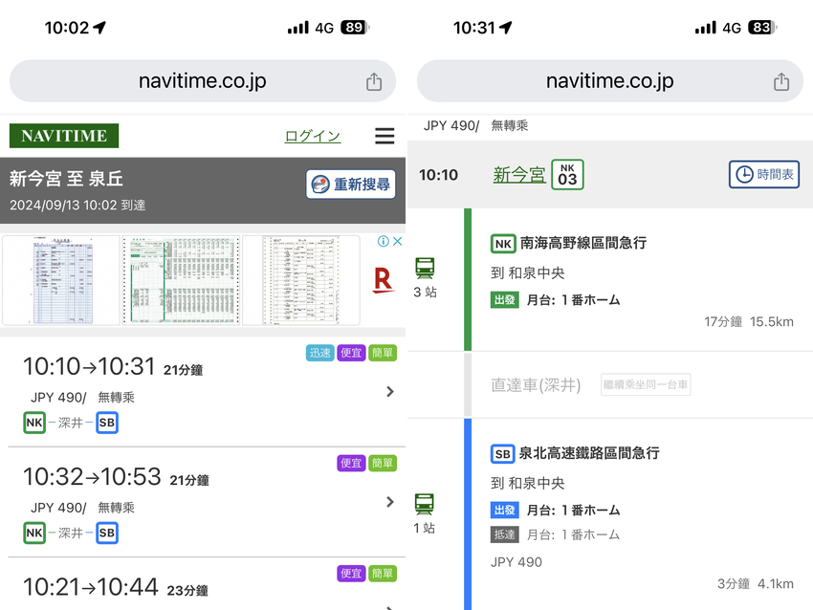Open the 時間表 timetable button
Screen dimensions: 813x610
(x=764, y=174)
